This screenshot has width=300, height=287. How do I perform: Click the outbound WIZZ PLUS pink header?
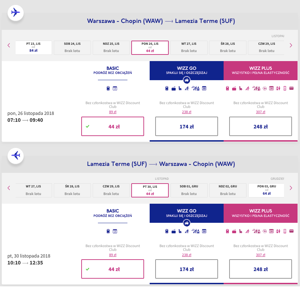pyautogui.click(x=260, y=70)
